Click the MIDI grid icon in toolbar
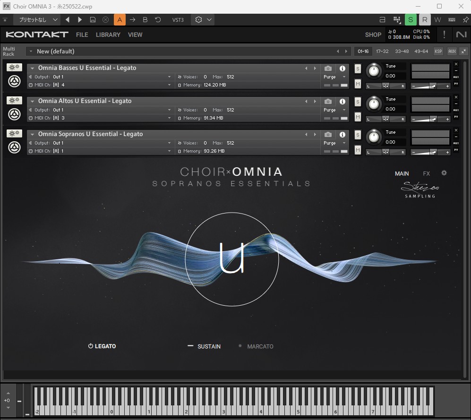This screenshot has height=420, width=471. (397, 20)
